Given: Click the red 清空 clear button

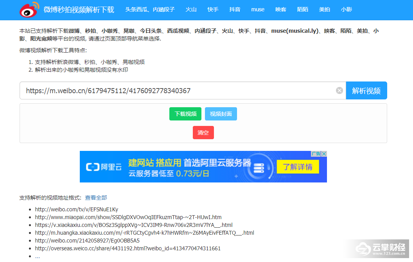Looking at the screenshot, I should (x=203, y=133).
